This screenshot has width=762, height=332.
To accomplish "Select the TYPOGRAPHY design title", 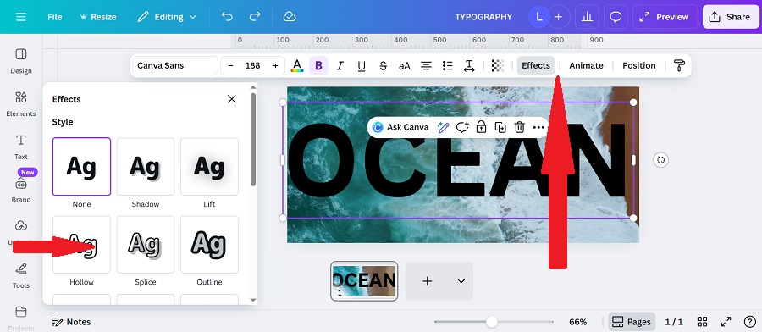I will (x=483, y=17).
